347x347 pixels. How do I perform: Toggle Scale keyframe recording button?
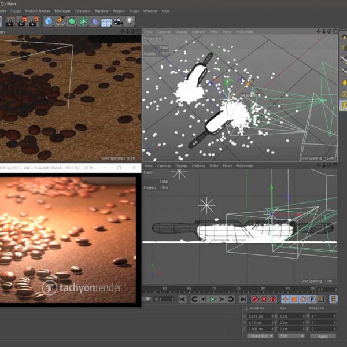294,299
